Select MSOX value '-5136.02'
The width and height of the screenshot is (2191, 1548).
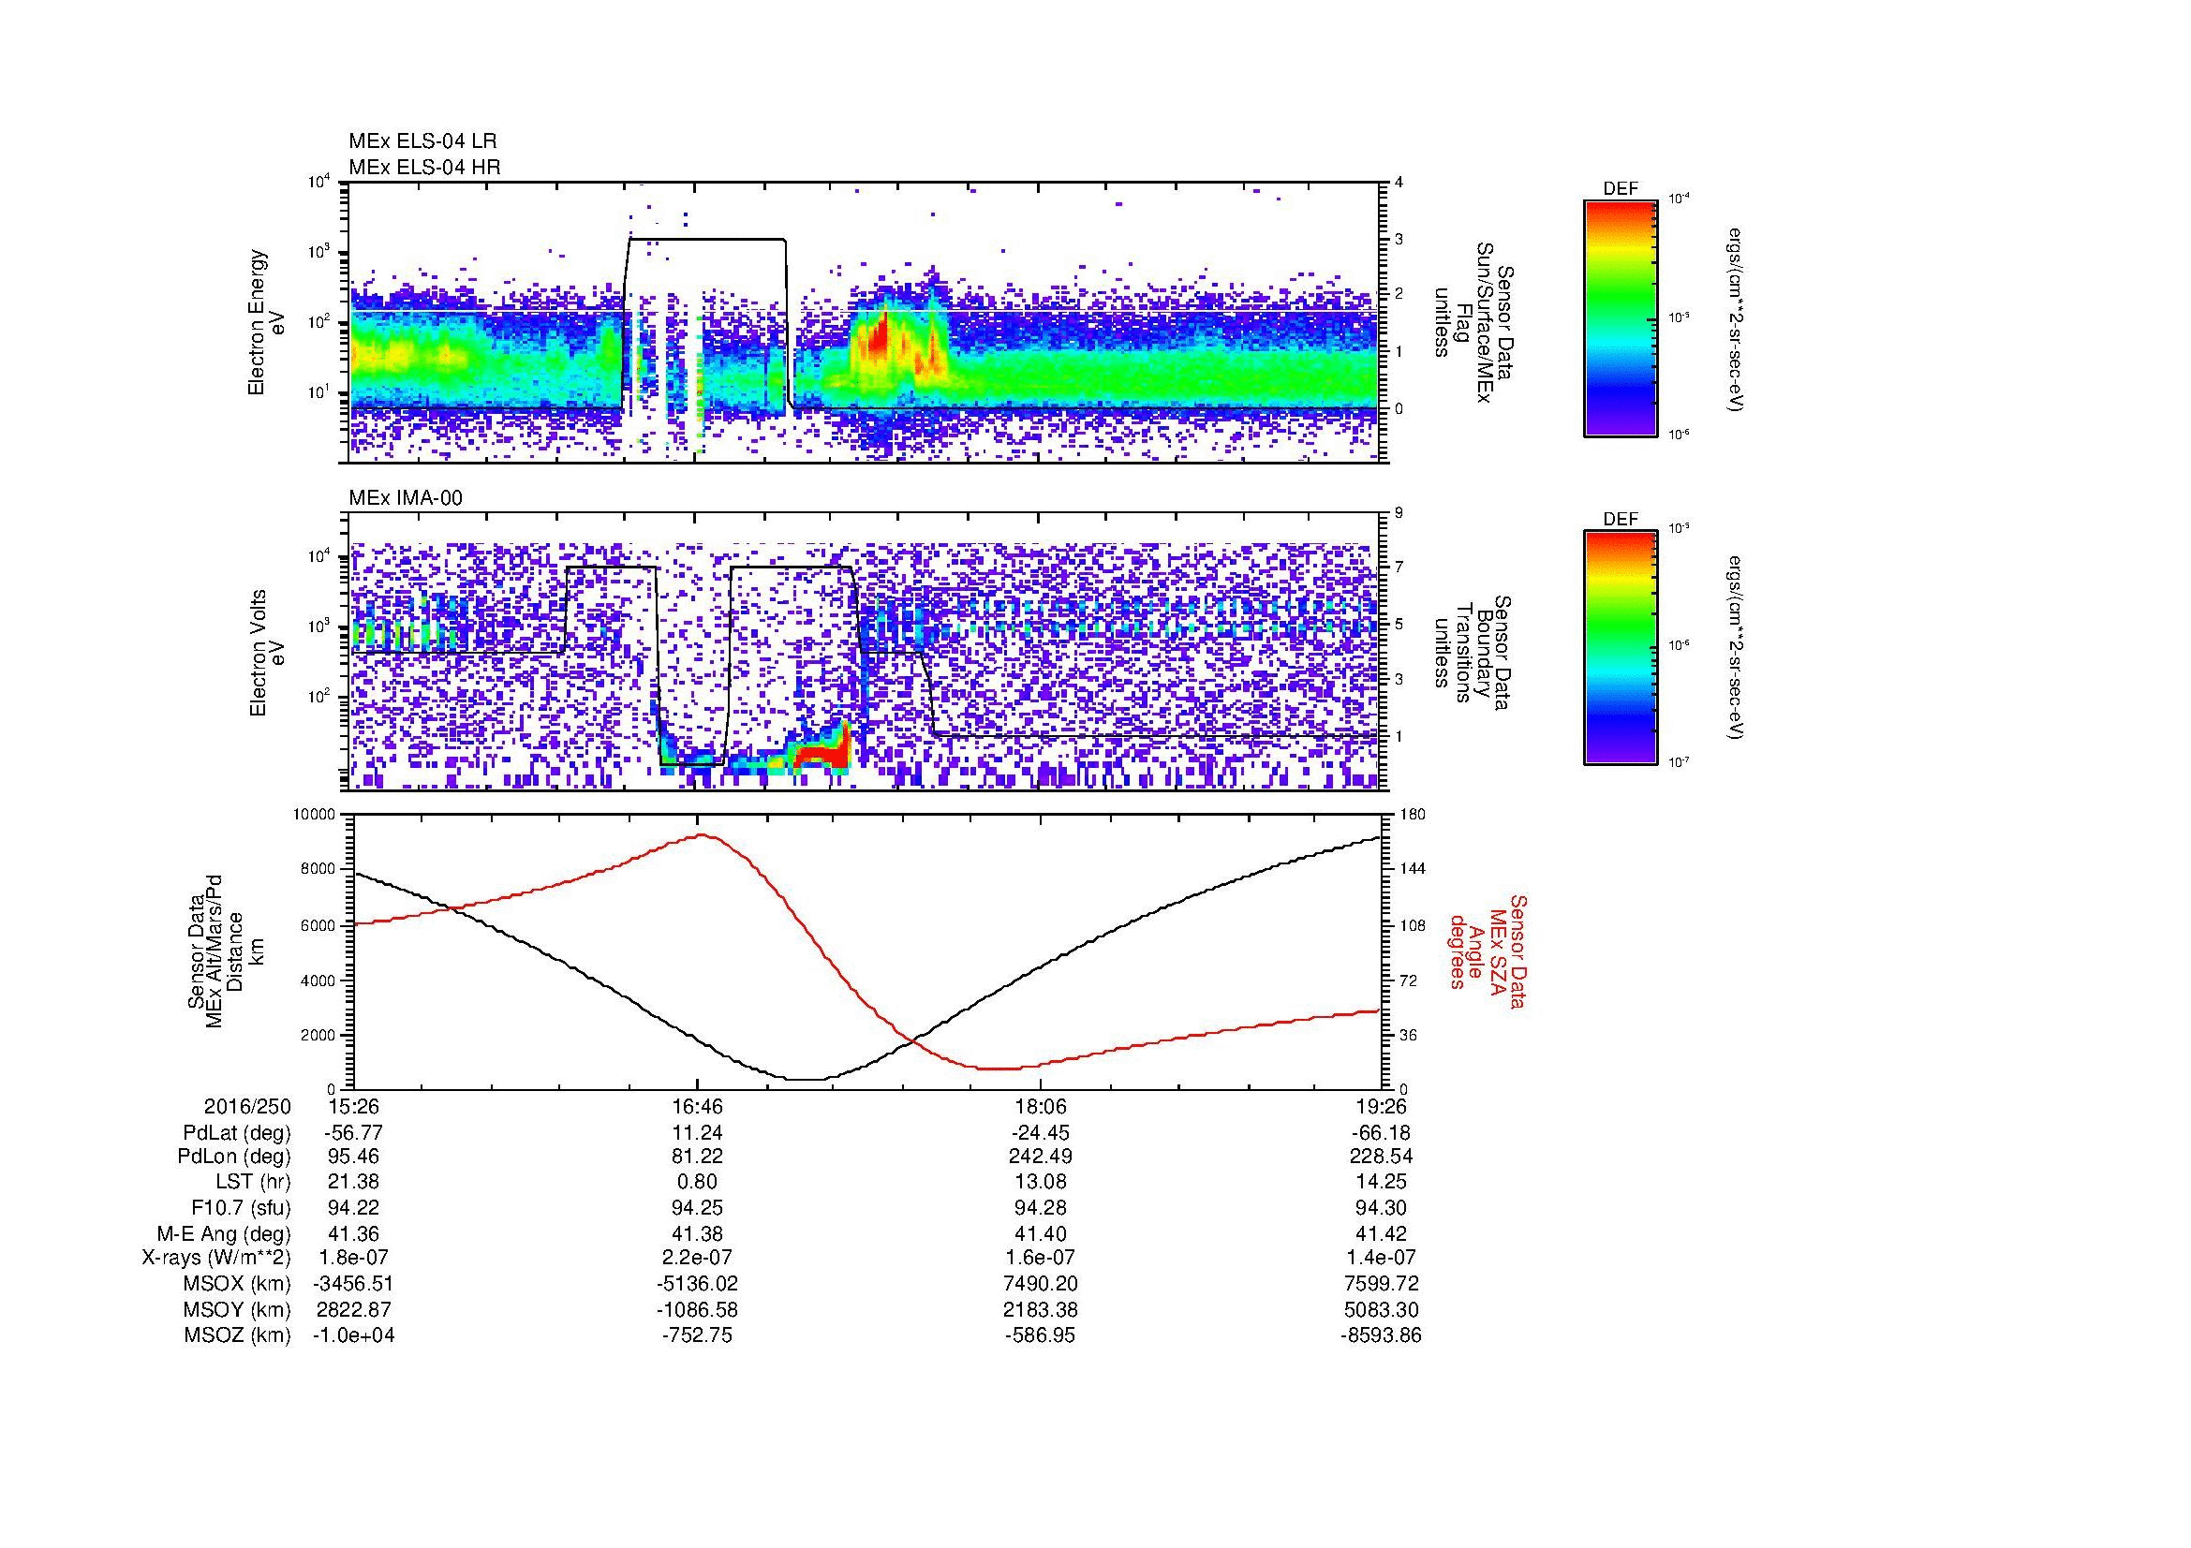click(698, 1284)
